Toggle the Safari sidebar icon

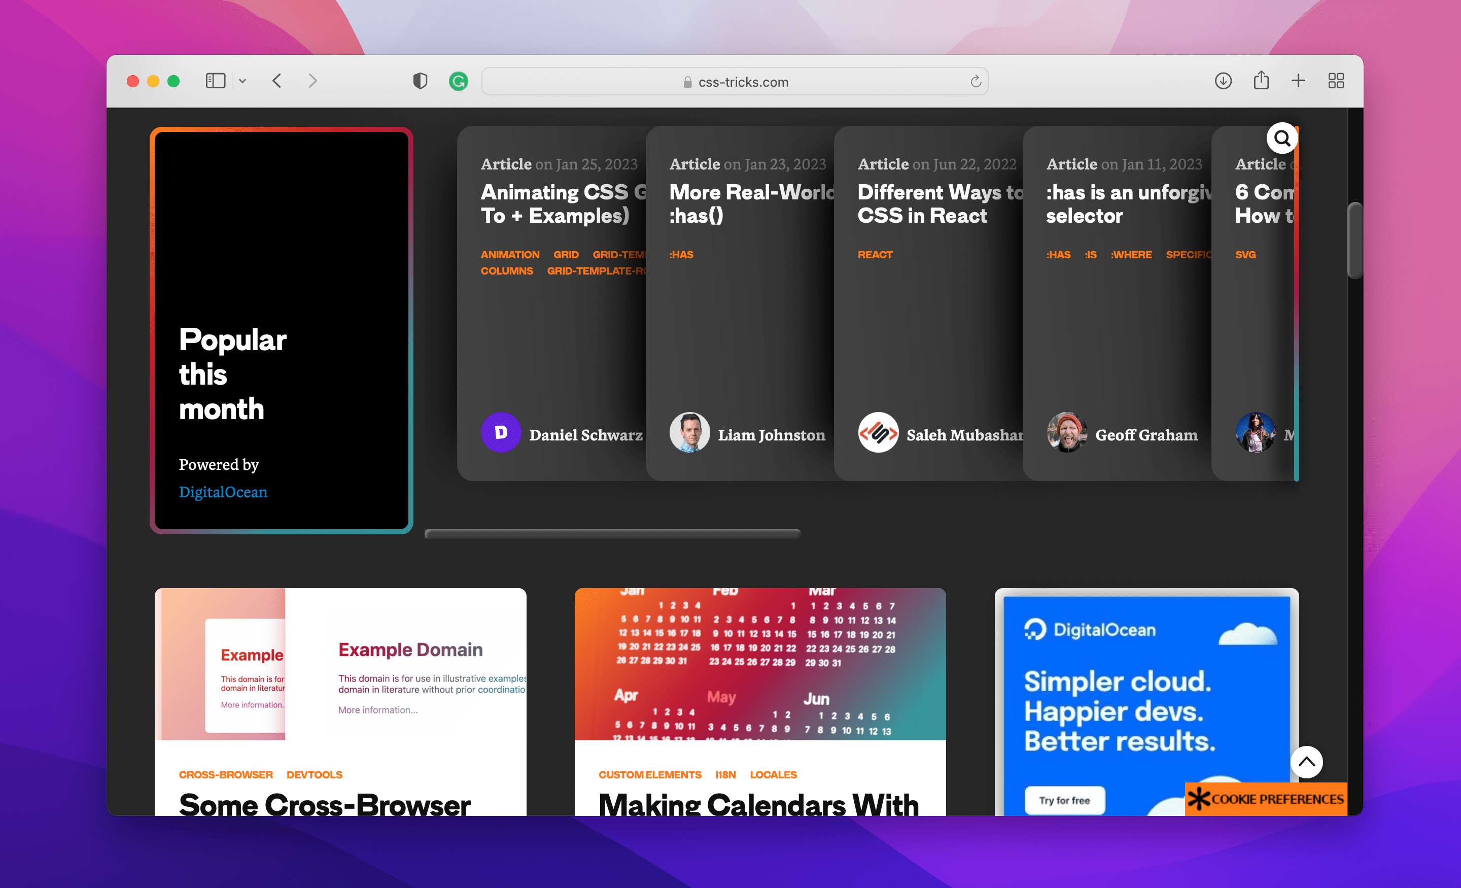click(x=216, y=81)
